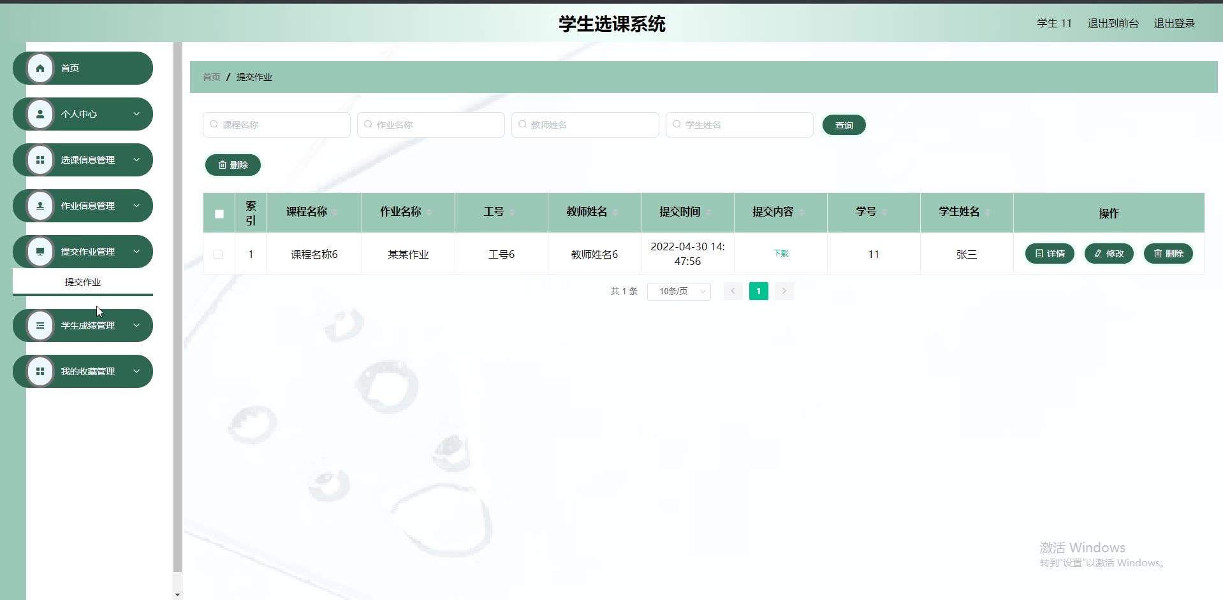The width and height of the screenshot is (1223, 600).
Task: Click the 提交作业管理 monitor icon
Action: coord(40,252)
